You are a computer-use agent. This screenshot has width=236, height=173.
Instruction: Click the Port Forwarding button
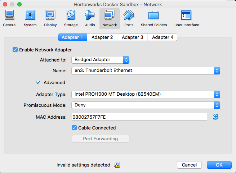[x=101, y=138]
